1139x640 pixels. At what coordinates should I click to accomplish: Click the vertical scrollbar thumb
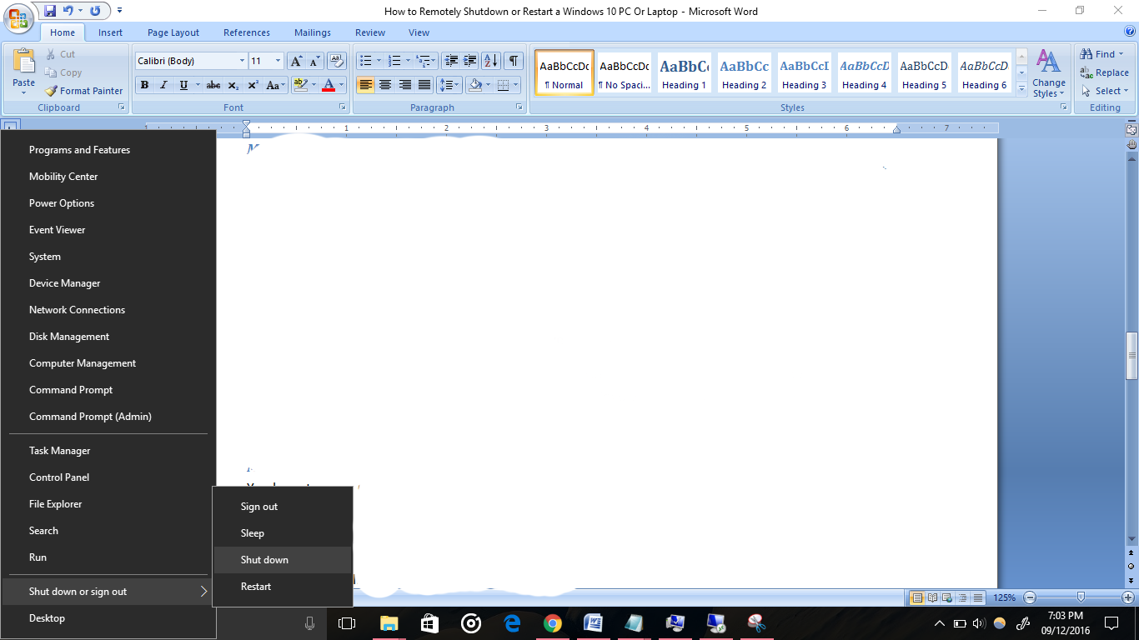(1131, 356)
